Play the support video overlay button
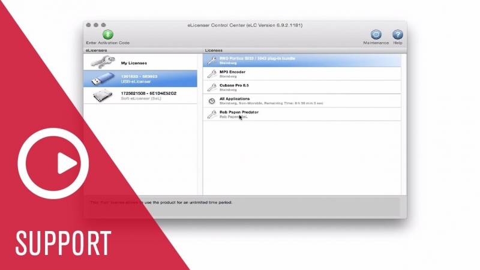Screen dimensions: 480x270 tap(53, 163)
